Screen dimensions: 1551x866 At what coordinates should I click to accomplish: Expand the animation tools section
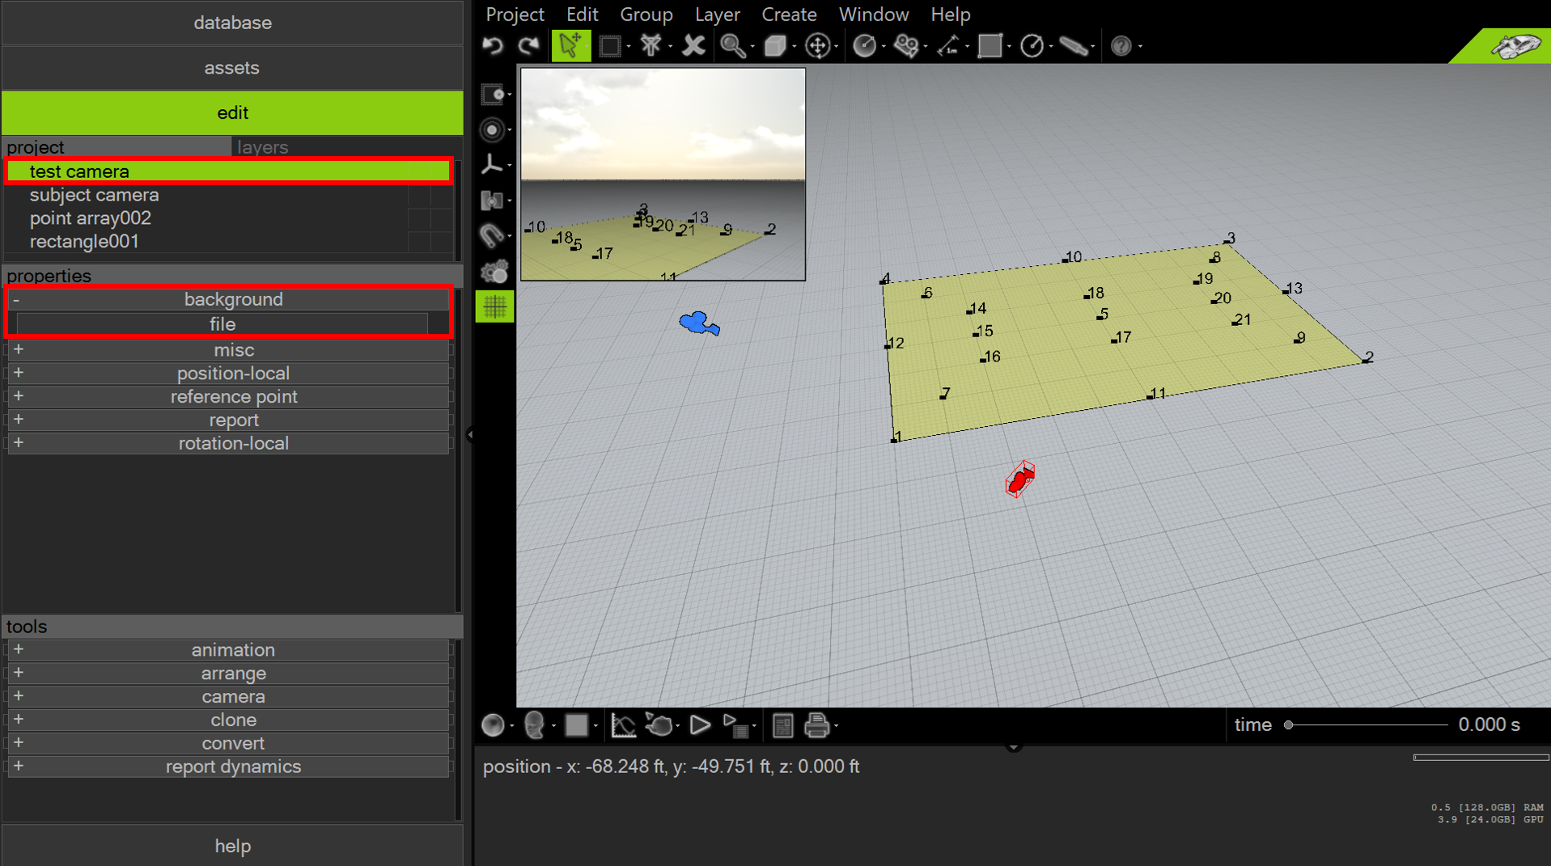[x=19, y=650]
